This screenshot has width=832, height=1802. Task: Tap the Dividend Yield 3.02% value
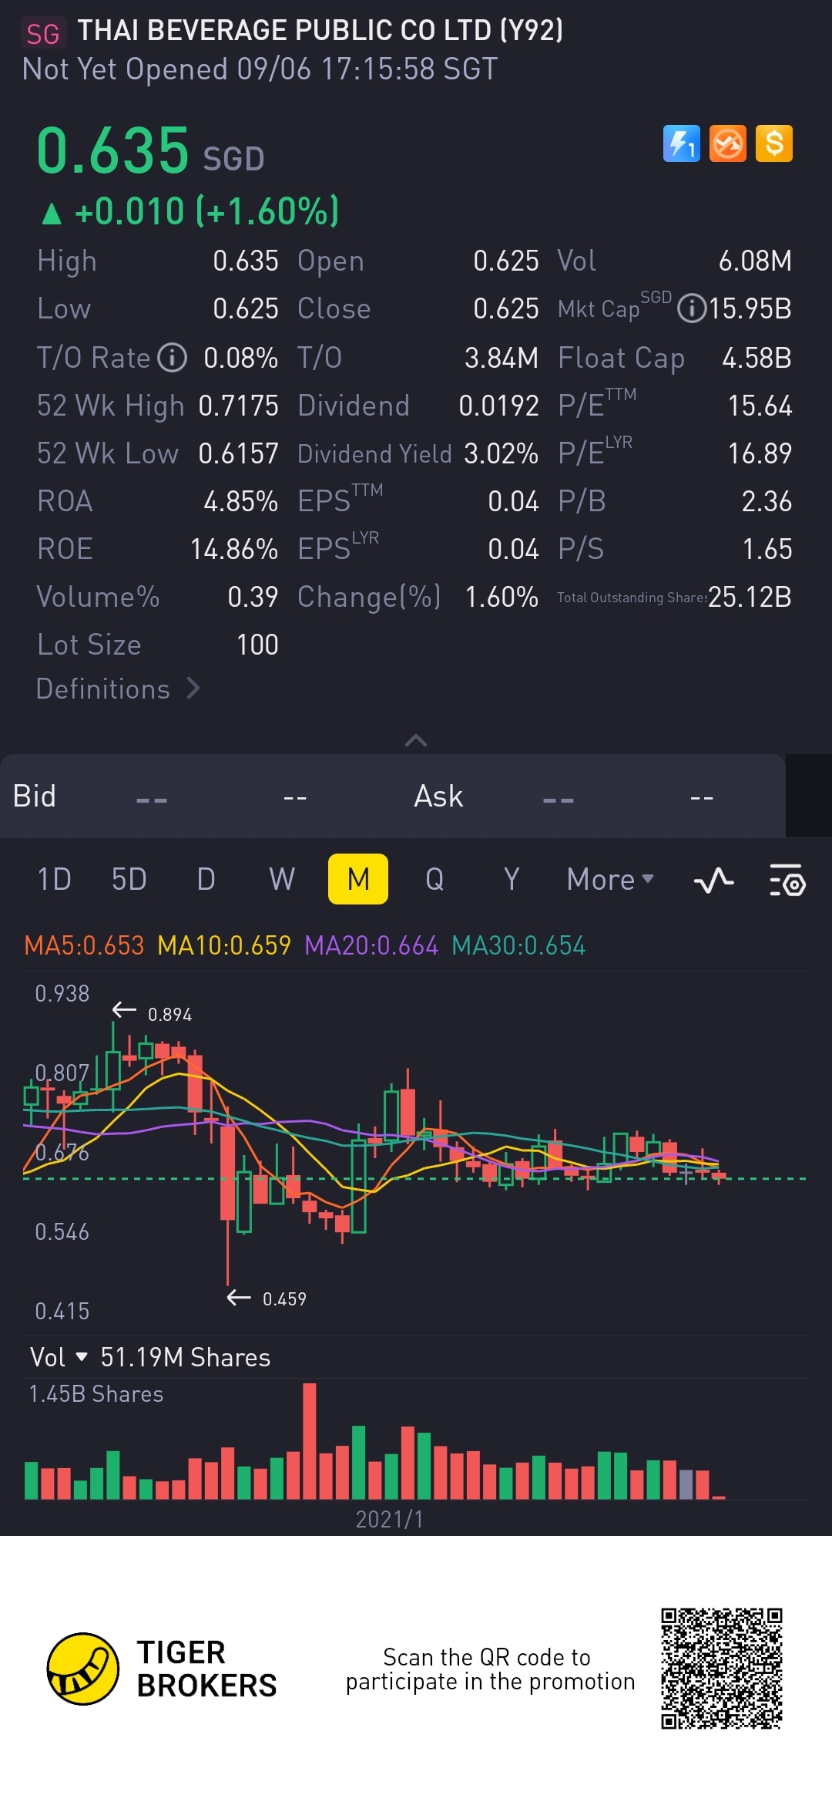[x=501, y=453]
